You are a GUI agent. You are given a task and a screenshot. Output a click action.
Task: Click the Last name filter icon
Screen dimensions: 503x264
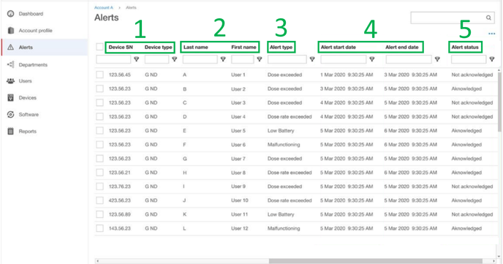[x=223, y=59]
